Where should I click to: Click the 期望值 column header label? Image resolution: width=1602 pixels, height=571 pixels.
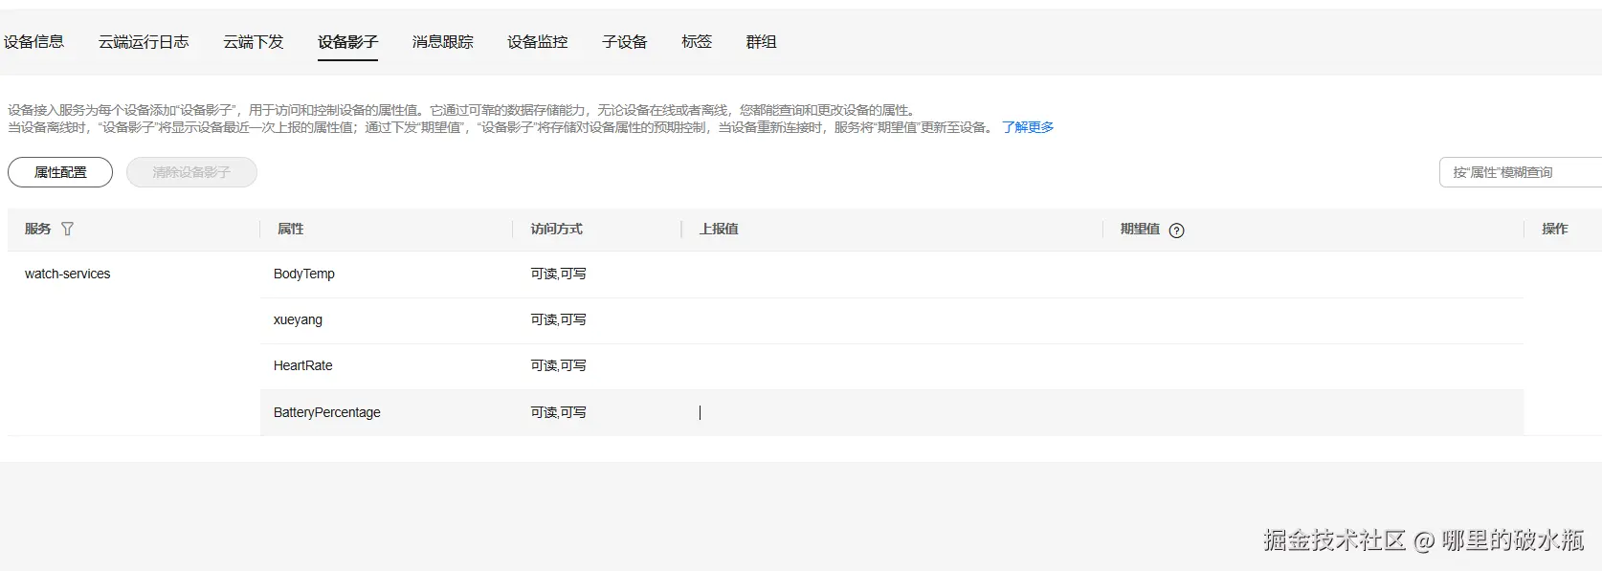(x=1140, y=229)
